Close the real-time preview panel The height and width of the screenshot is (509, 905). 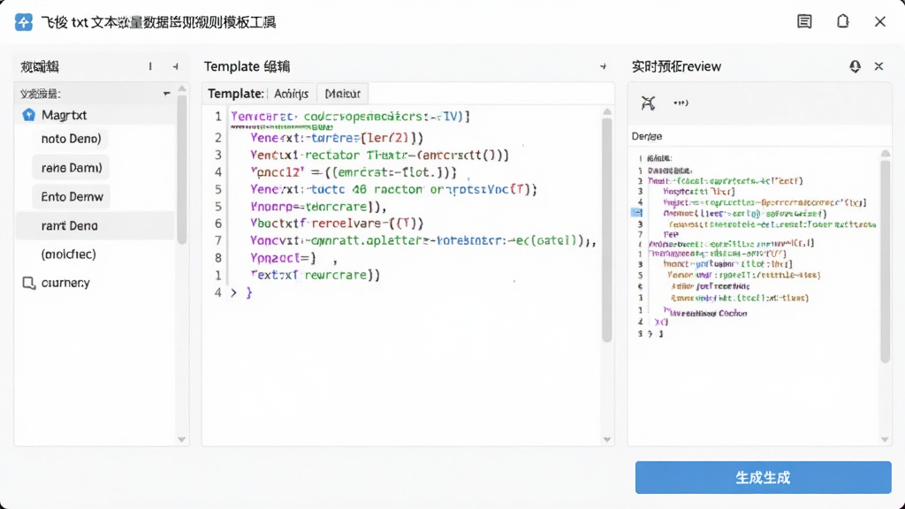878,66
